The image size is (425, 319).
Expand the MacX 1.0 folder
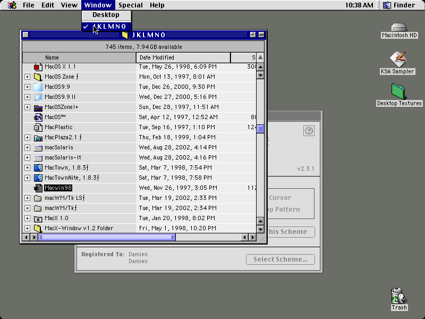27,219
